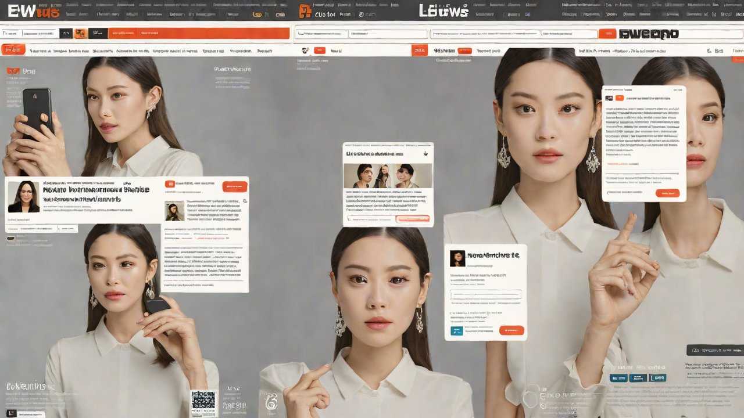Click the circular emblem icon at bottom center
Screen dimensions: 744x418
point(271,401)
